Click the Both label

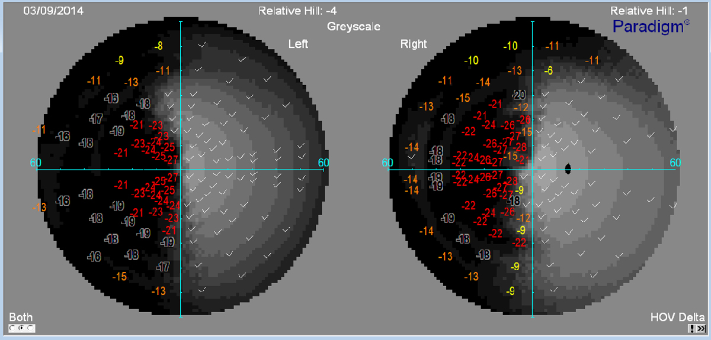click(x=21, y=317)
